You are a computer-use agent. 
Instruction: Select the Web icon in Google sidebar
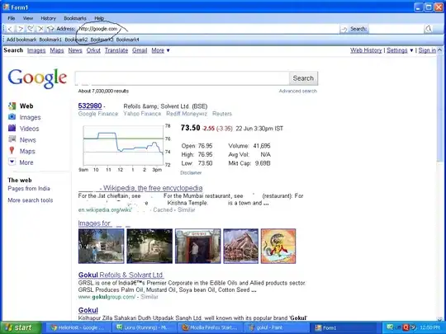pos(12,106)
